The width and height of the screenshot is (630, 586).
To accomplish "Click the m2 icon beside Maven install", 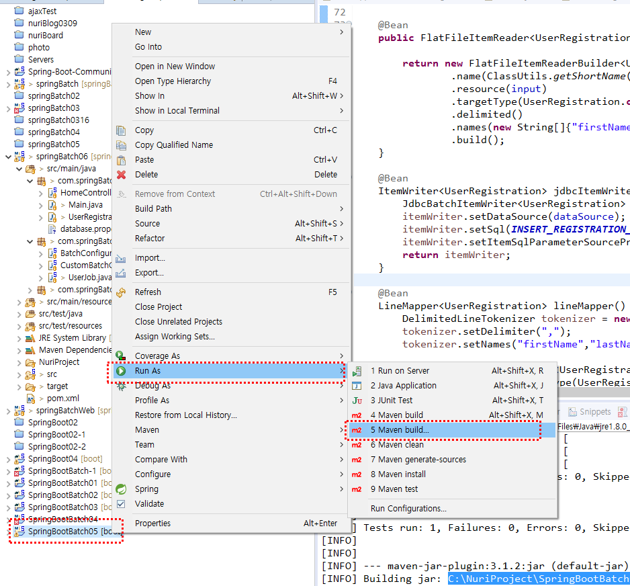I will 357,474.
